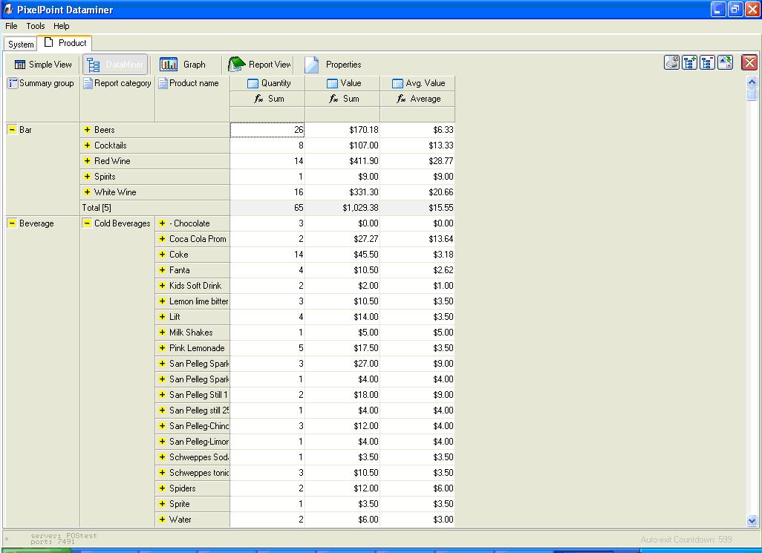Switch to Simple View

click(x=43, y=65)
